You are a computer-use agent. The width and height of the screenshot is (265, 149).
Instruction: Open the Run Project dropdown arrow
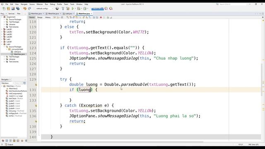tap(75, 8)
